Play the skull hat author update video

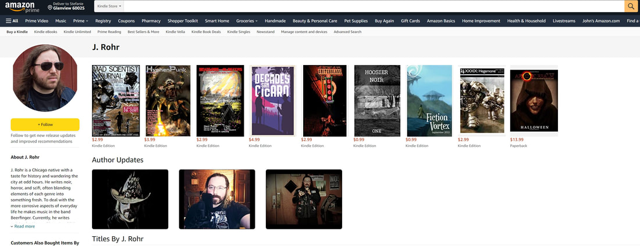(130, 199)
